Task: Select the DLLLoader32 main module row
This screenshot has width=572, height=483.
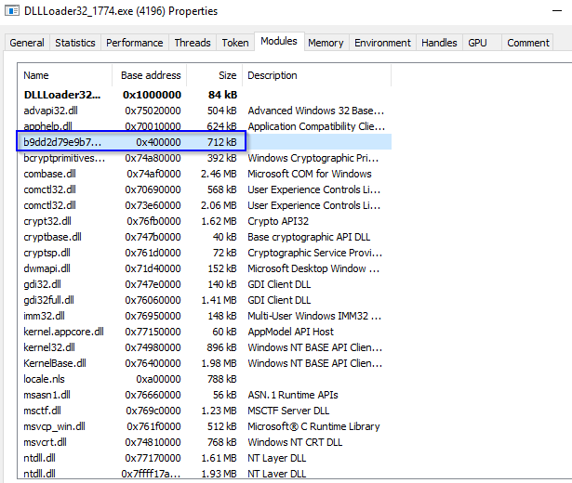Action: pos(62,95)
